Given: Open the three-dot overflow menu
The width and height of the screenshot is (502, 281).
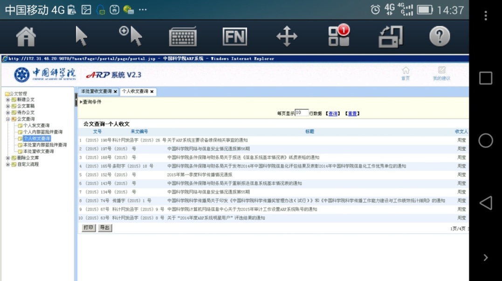Looking at the screenshot, I should coord(486,16).
